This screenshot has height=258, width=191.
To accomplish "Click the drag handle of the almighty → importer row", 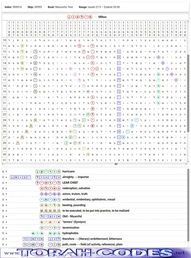I will (x=3, y=177).
